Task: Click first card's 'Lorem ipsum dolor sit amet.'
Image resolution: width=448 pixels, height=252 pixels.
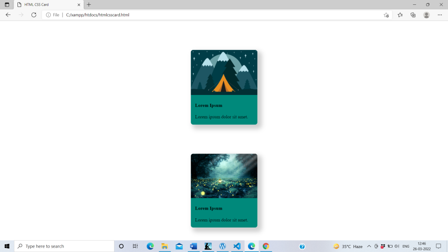Action: tap(221, 117)
